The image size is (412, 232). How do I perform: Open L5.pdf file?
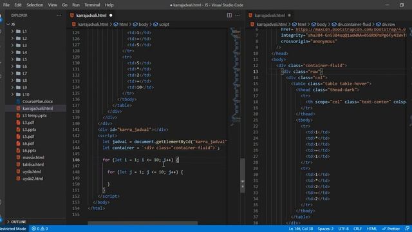tap(28, 137)
